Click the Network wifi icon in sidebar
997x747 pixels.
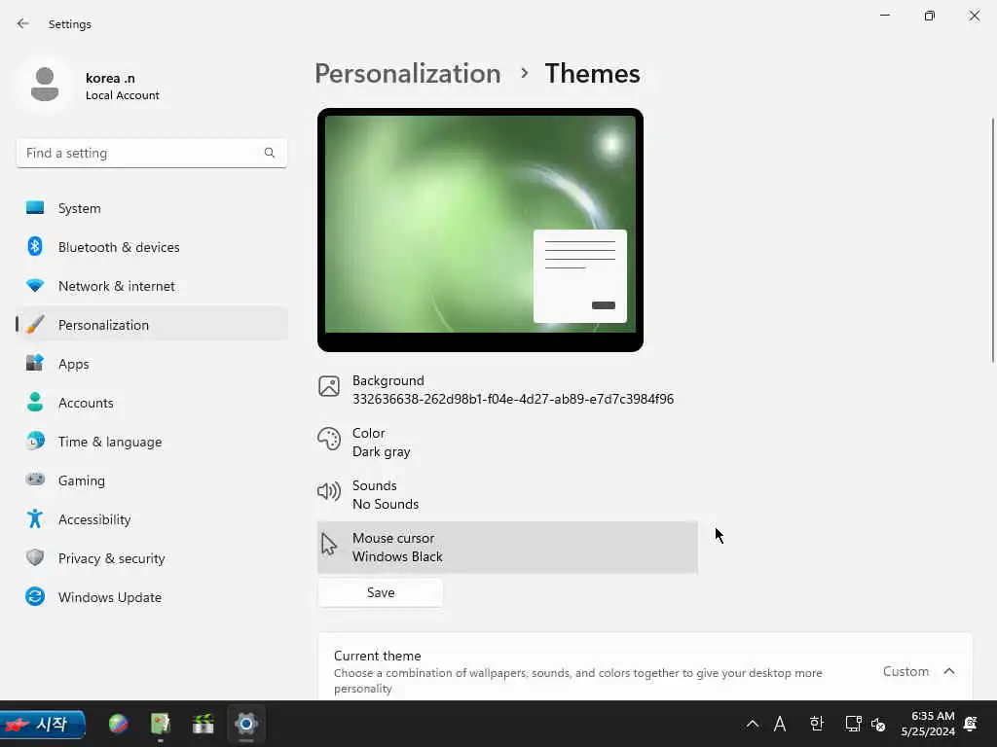point(35,286)
